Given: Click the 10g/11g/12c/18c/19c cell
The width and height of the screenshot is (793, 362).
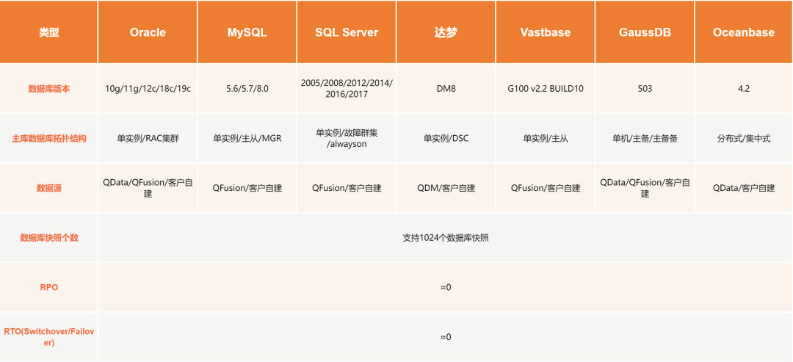Looking at the screenshot, I should click(148, 88).
